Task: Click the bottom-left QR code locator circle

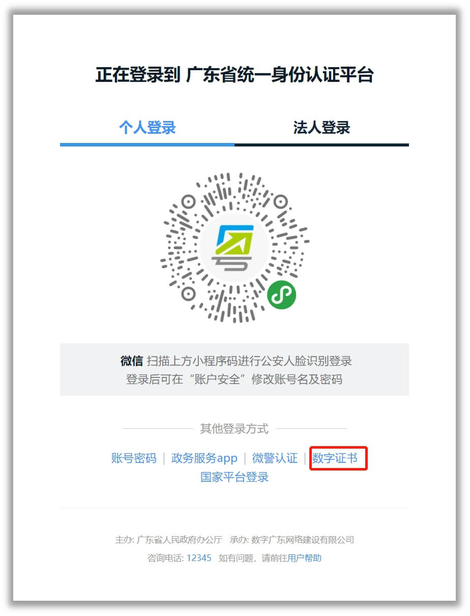Action: 188,294
